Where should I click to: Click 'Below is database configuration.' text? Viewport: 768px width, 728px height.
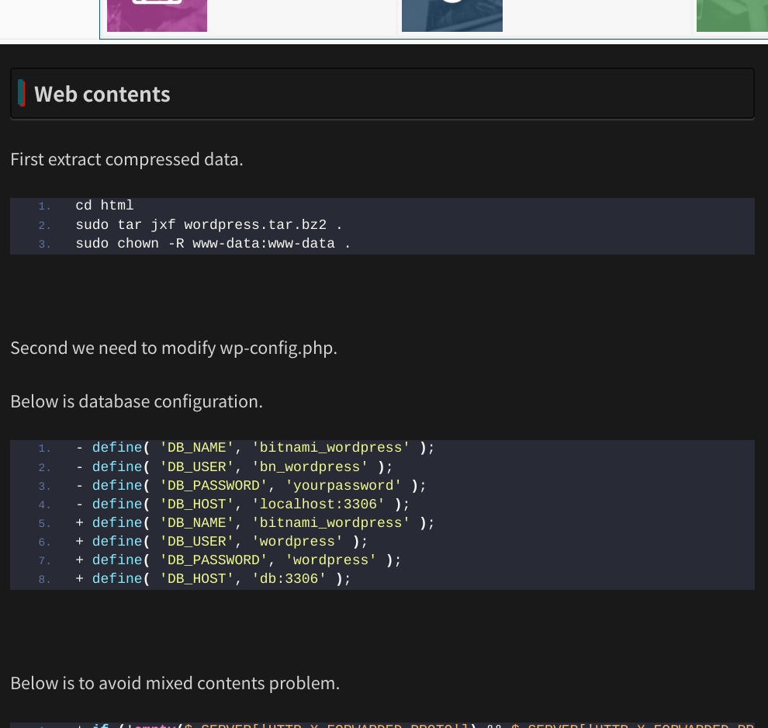click(x=137, y=402)
